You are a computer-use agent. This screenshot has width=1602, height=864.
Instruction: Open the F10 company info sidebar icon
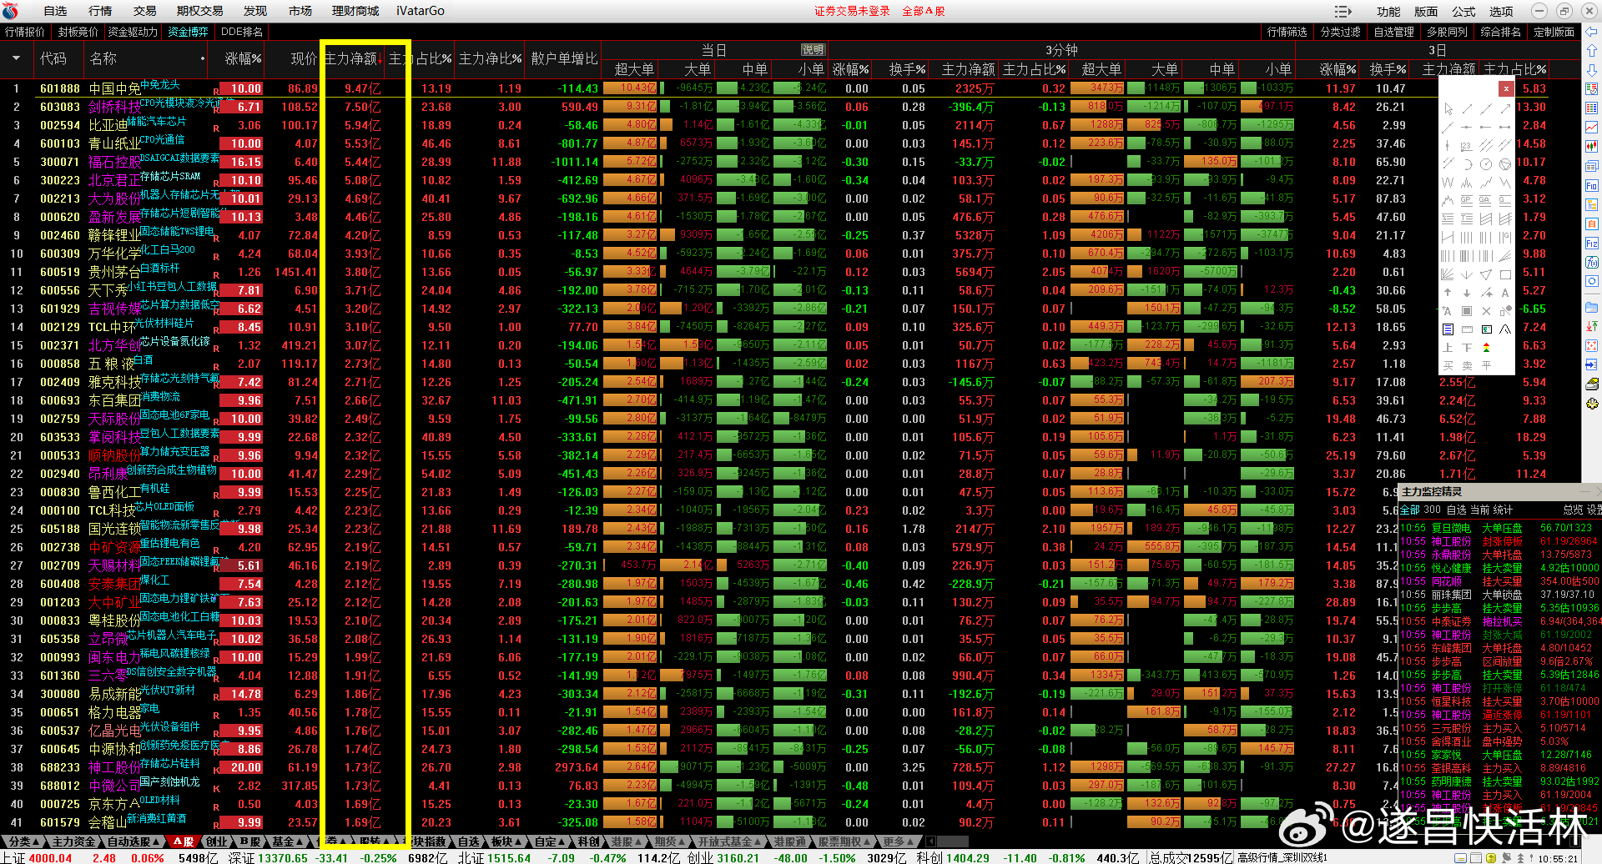[x=1592, y=185]
